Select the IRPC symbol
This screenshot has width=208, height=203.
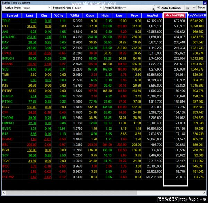click(6, 171)
